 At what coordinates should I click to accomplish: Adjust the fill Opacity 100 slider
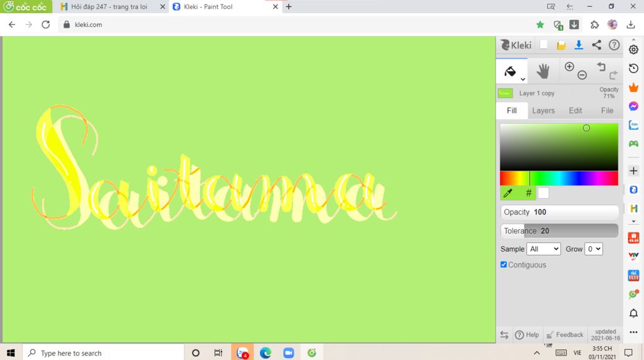pos(559,212)
